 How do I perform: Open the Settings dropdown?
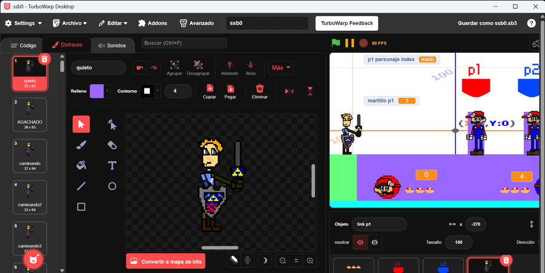(23, 23)
